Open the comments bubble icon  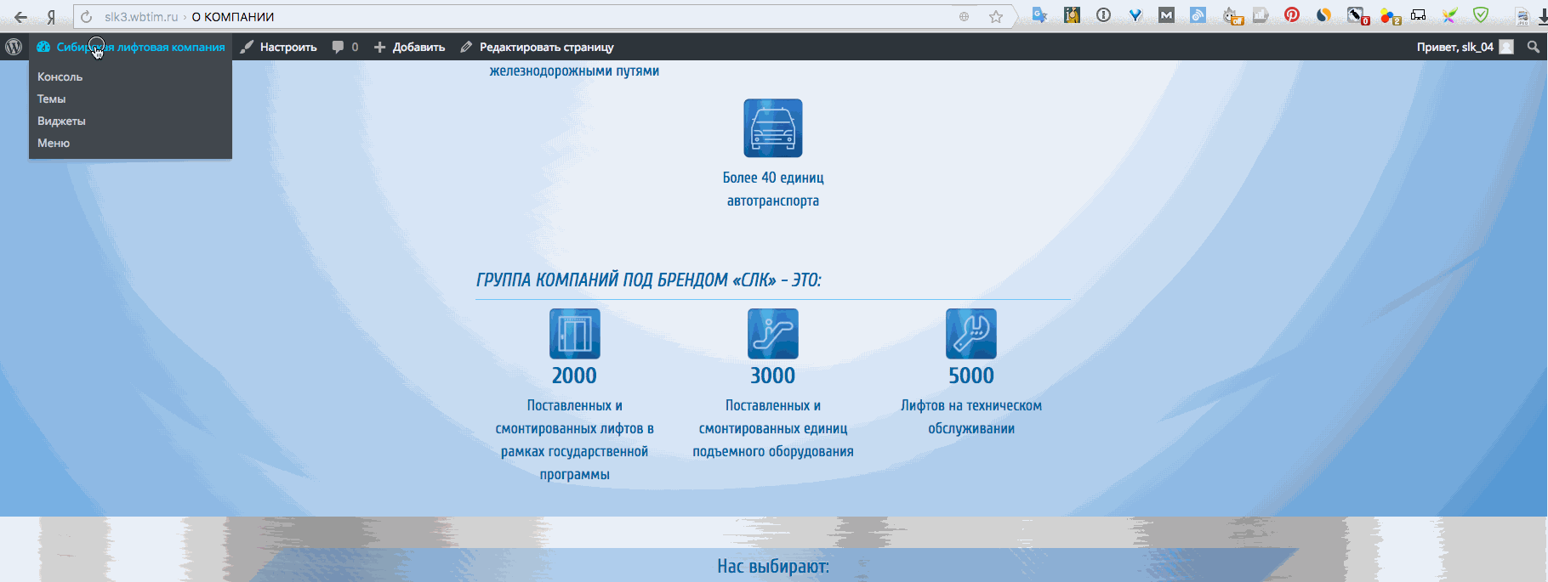coord(339,47)
